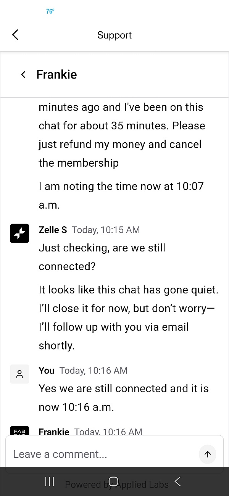Select your 'Yes we are still connected' reply

[x=123, y=398]
